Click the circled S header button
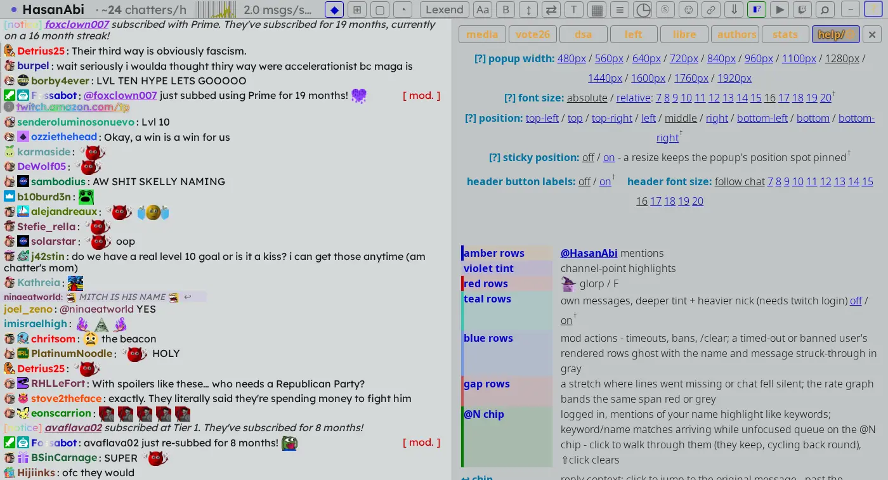This screenshot has height=480, width=888. click(665, 10)
